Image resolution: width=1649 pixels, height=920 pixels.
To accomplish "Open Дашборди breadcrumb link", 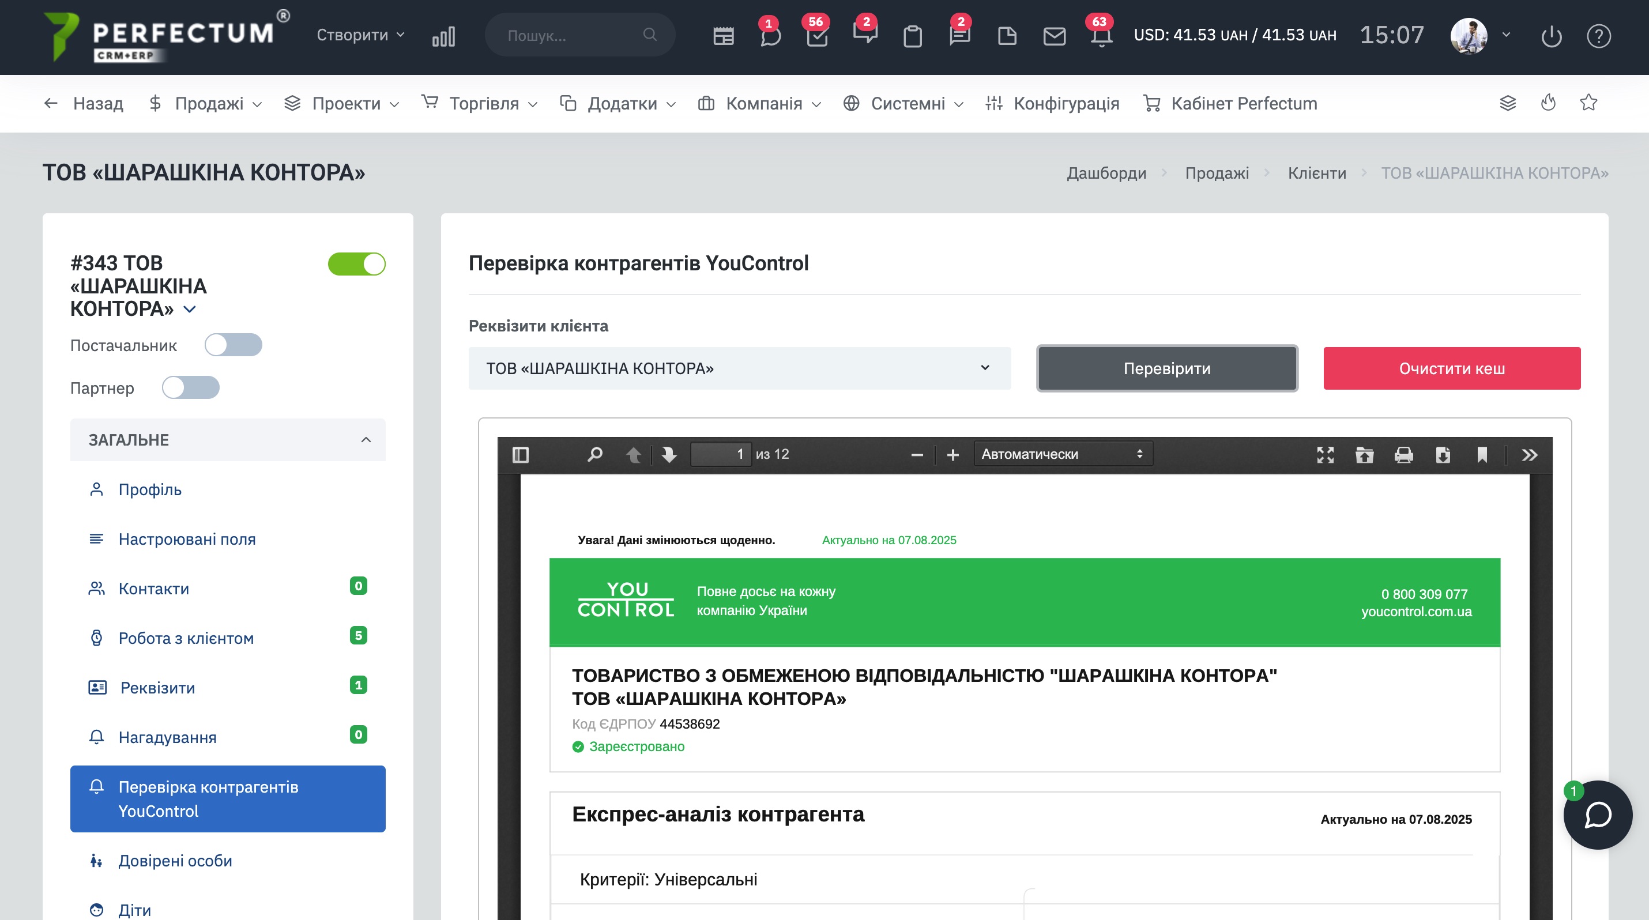I will [x=1106, y=174].
